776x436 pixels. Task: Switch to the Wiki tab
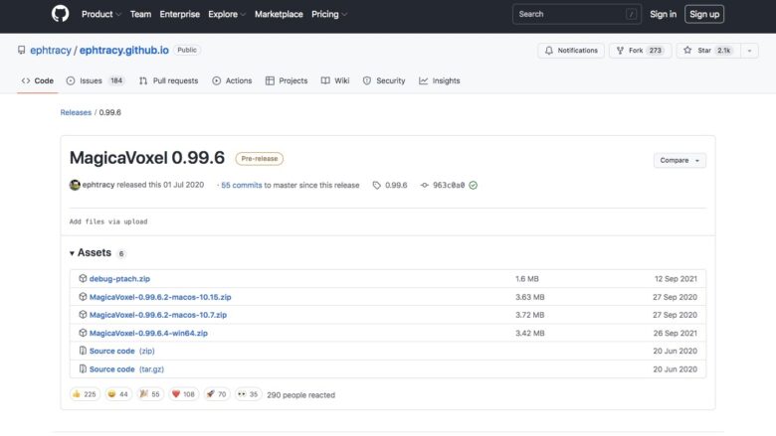(335, 80)
